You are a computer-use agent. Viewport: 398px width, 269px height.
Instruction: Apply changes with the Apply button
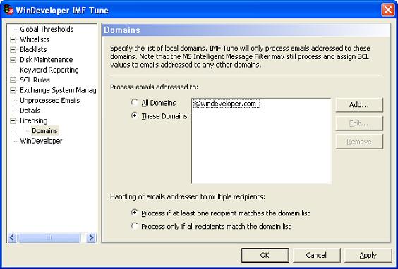(x=368, y=255)
